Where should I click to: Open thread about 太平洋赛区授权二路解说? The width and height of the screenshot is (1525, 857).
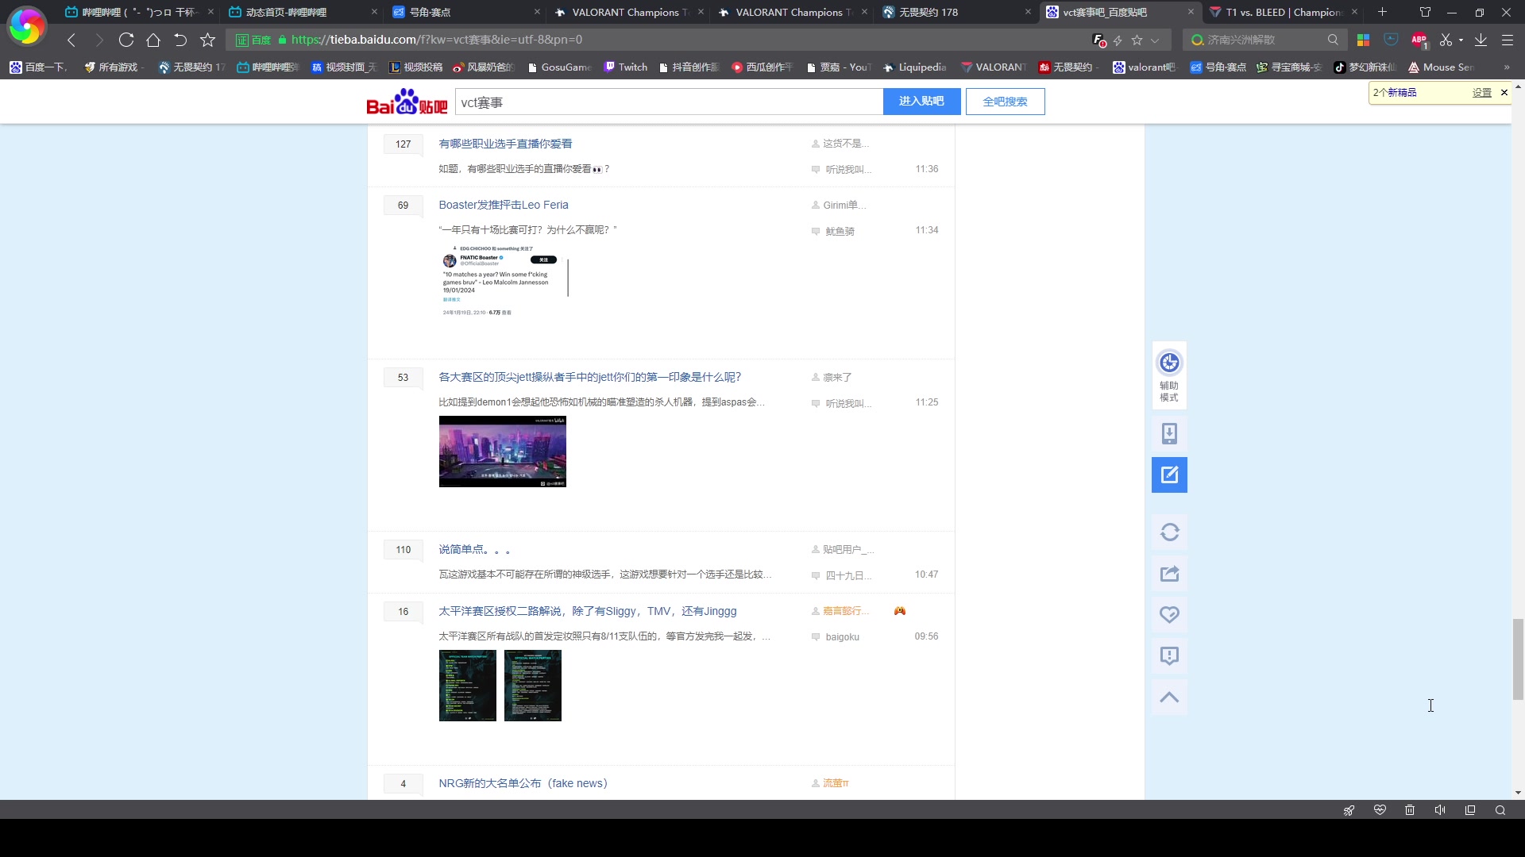pos(587,611)
